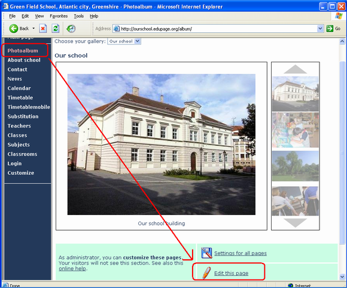Viewport: 347px width, 288px height.
Task: Open the Subjects page
Action: coord(19,145)
